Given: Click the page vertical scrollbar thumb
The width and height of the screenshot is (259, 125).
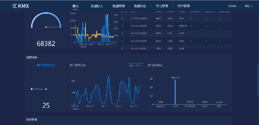Looking at the screenshot, I should click(x=258, y=80).
